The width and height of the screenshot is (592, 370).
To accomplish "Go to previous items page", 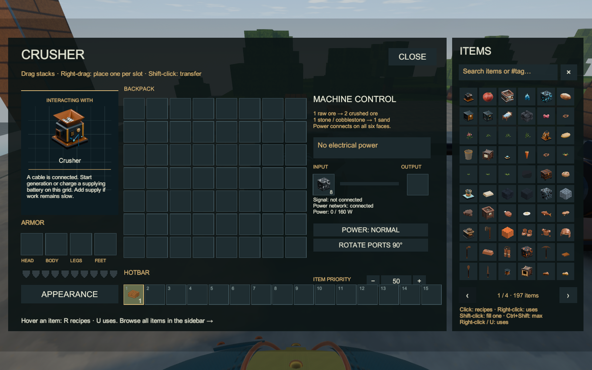I will coord(468,295).
